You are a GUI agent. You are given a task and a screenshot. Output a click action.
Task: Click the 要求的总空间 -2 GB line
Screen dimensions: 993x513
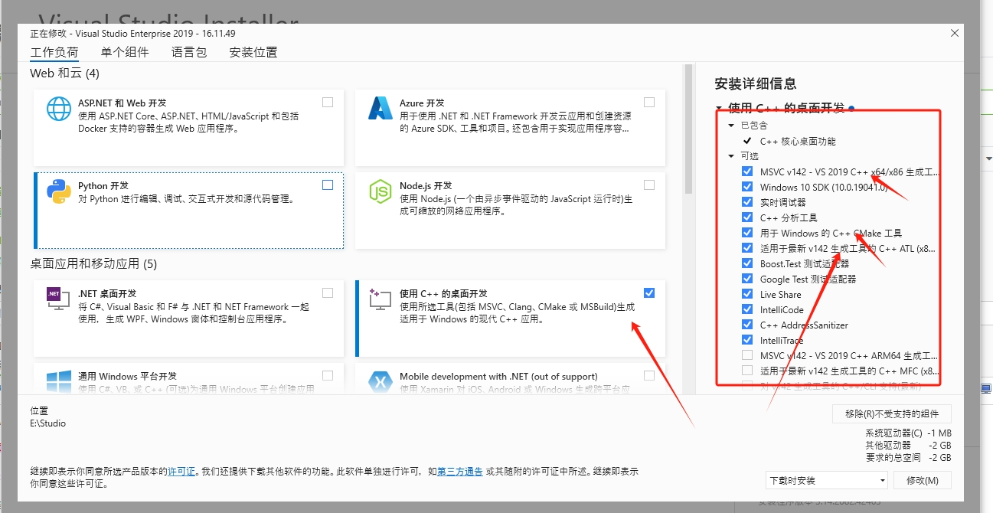tap(909, 457)
